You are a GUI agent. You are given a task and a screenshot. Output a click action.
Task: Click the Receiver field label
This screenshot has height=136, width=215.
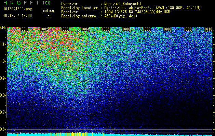pos(69,12)
